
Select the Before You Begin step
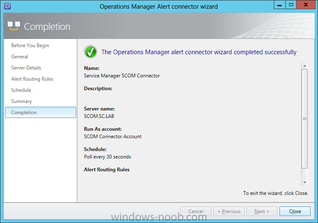point(30,46)
